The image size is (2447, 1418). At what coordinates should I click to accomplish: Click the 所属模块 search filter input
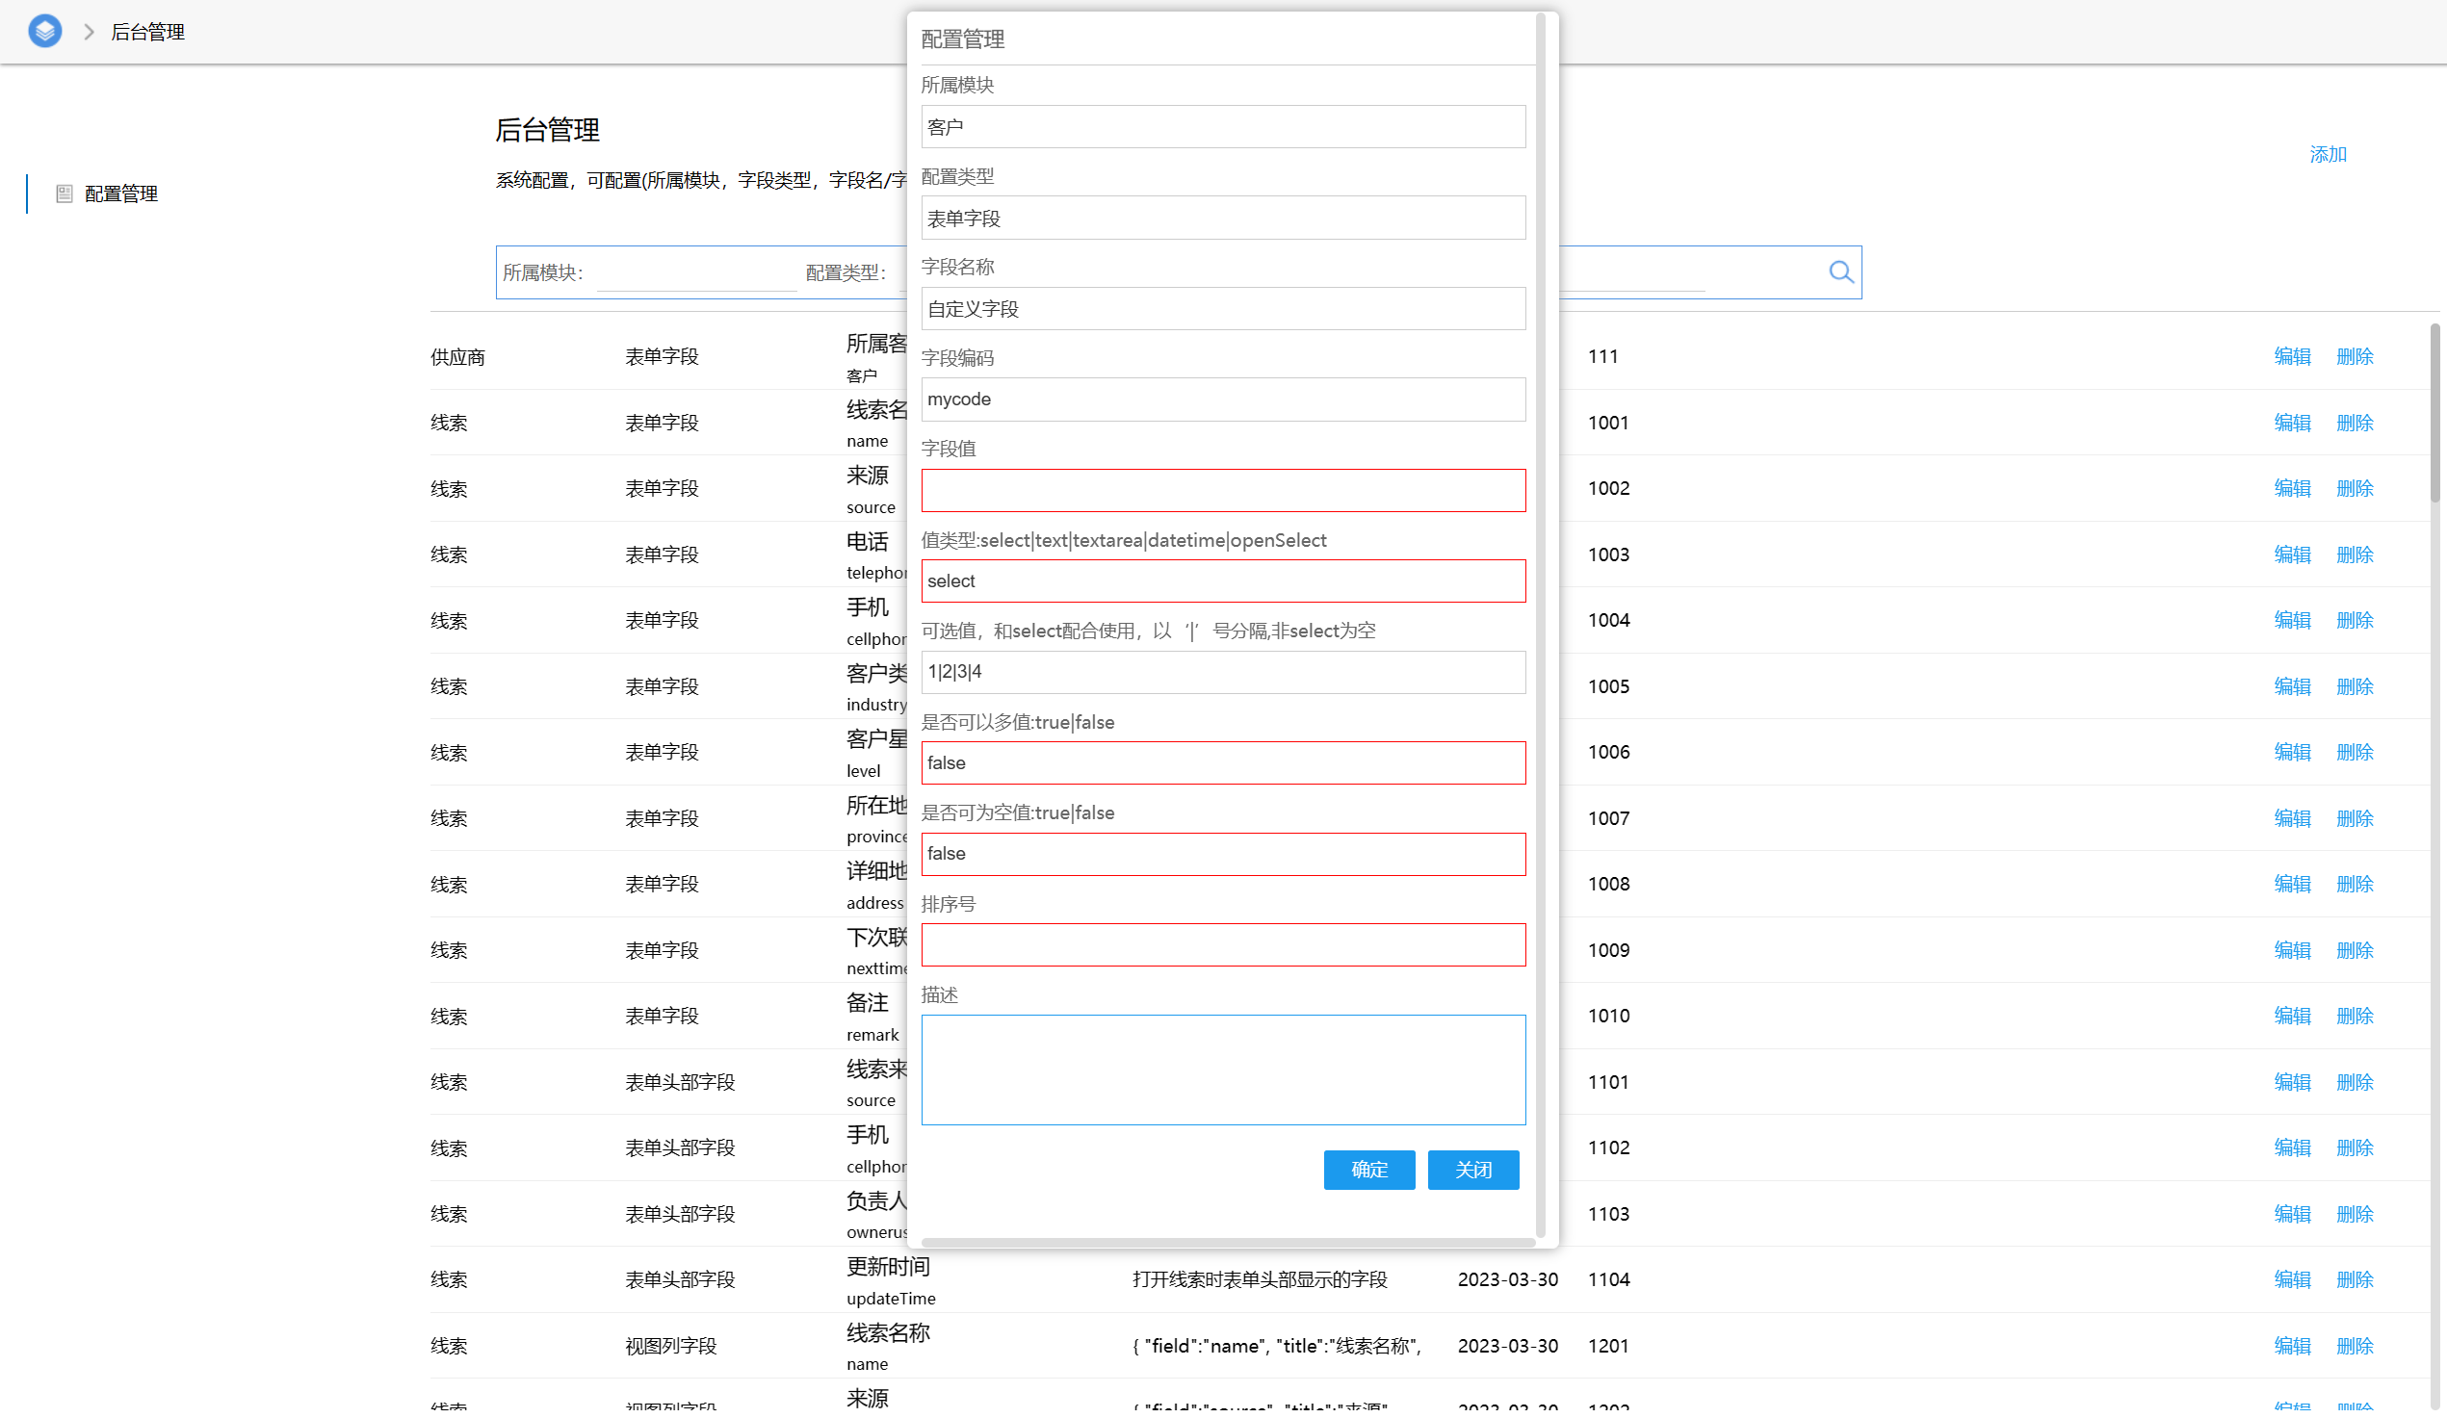click(x=696, y=272)
